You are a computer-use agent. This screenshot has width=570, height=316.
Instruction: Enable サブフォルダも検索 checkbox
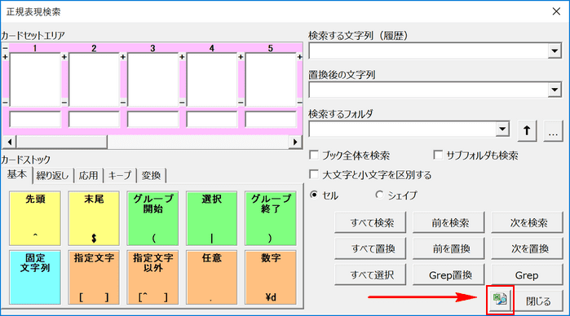click(438, 155)
